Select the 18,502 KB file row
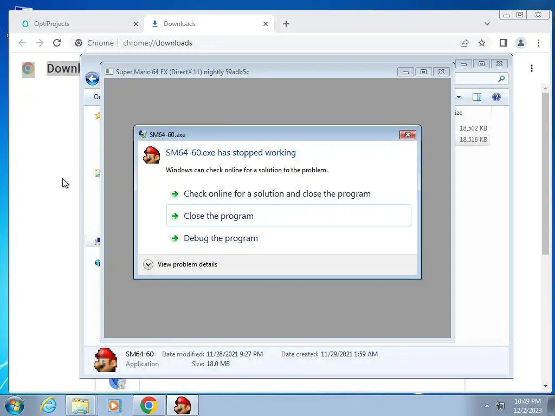Screen dimensions: 555x416 point(473,128)
